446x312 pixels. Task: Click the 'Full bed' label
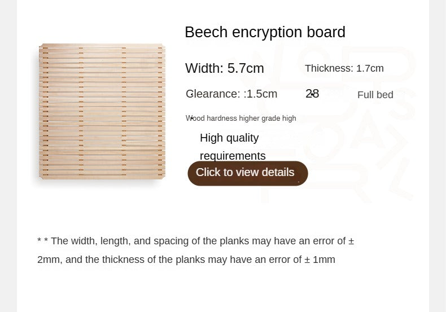[375, 95]
